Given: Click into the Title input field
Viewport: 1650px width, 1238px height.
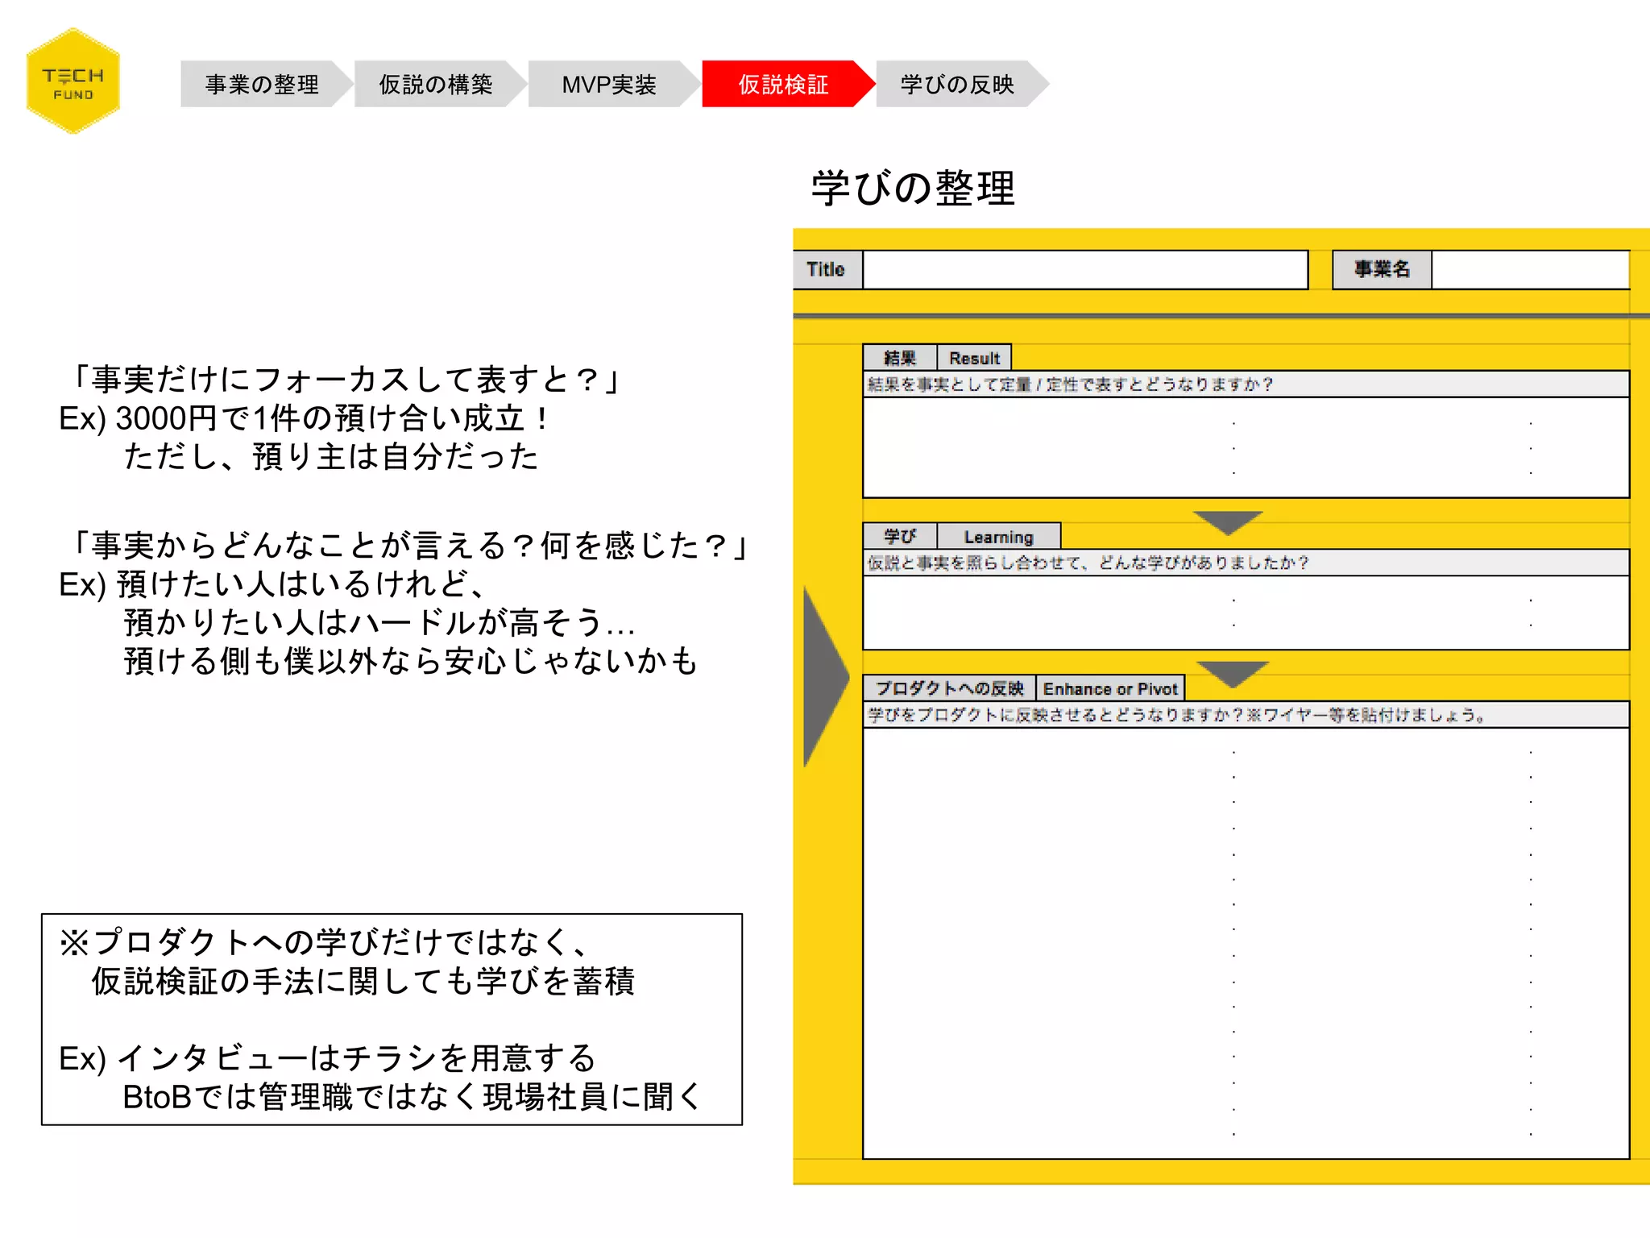Looking at the screenshot, I should (x=1085, y=270).
